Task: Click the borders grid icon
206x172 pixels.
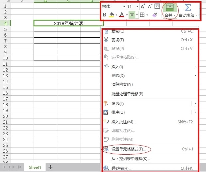Action: click(x=142, y=15)
